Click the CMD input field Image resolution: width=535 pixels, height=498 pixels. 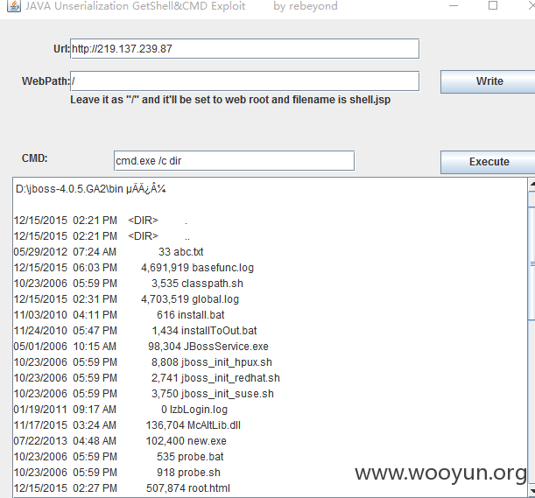pyautogui.click(x=234, y=161)
